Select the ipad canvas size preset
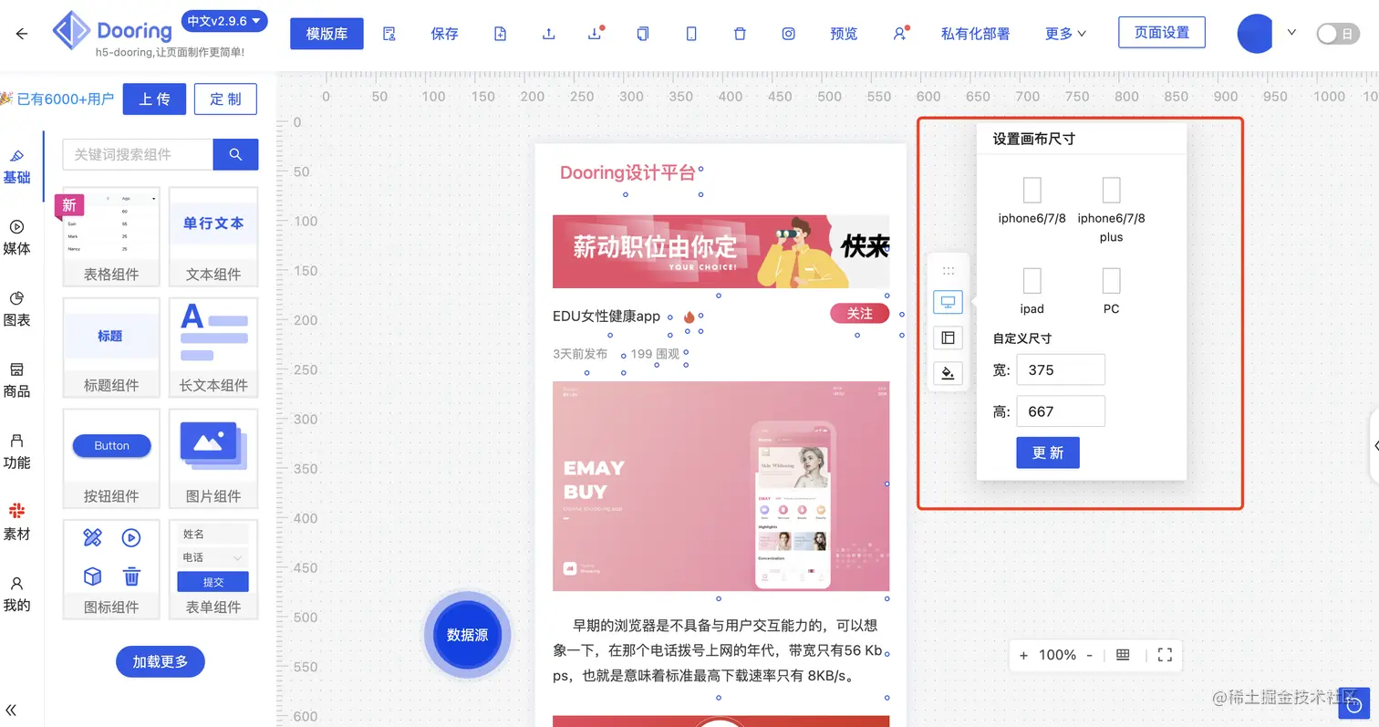The height and width of the screenshot is (727, 1379). pyautogui.click(x=1032, y=291)
